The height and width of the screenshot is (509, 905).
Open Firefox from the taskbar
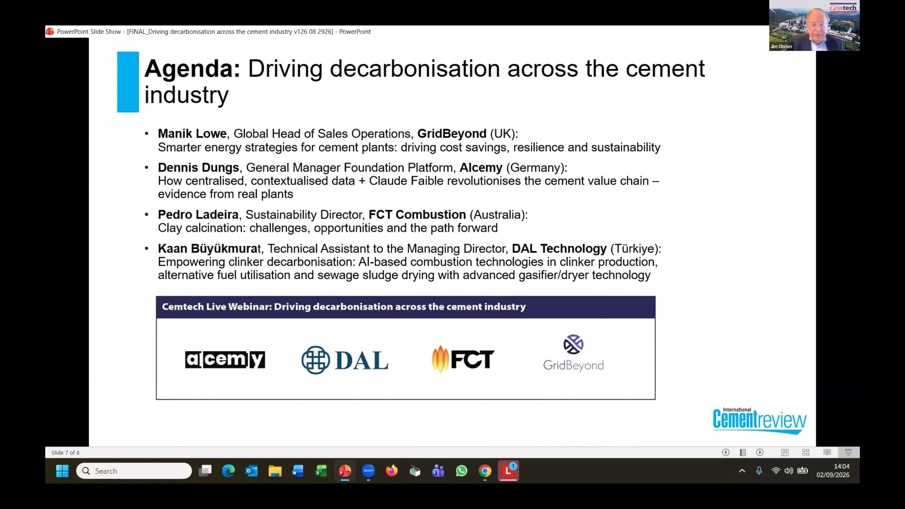point(392,471)
